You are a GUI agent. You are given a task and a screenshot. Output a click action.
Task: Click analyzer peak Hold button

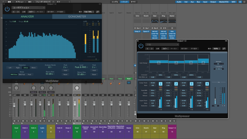pos(65,70)
